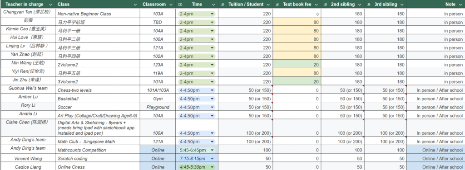Select the Jin Zhu teacher cell
The height and width of the screenshot is (170, 465).
point(28,81)
